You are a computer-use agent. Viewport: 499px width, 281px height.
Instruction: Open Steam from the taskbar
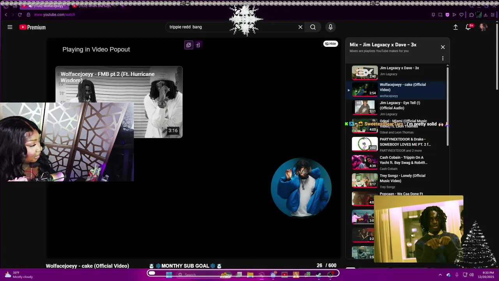(x=319, y=275)
